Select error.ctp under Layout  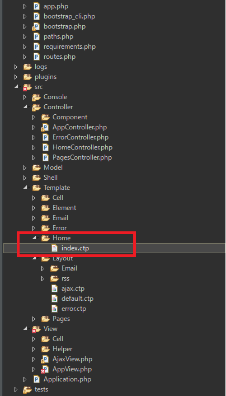[74, 309]
